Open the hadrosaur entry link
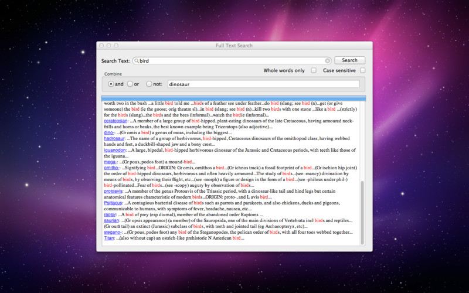Image resolution: width=469 pixels, height=293 pixels. point(114,138)
